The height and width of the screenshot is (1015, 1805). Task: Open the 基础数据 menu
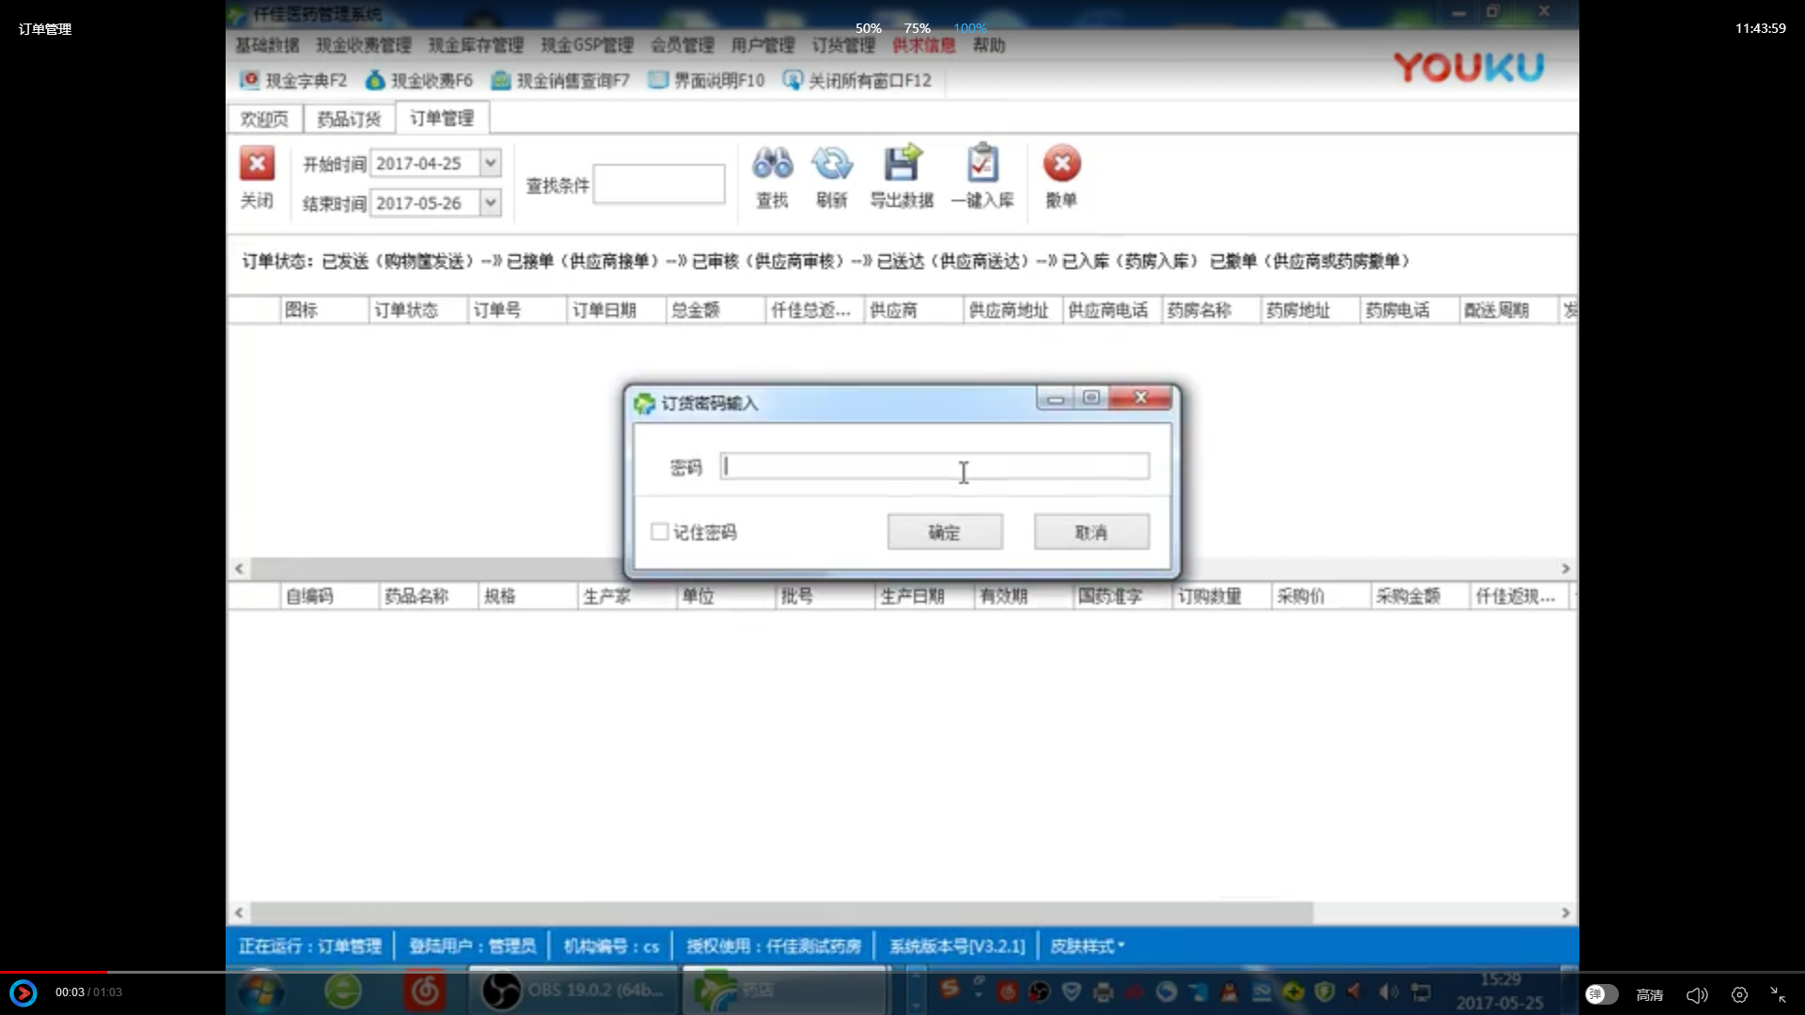point(267,45)
